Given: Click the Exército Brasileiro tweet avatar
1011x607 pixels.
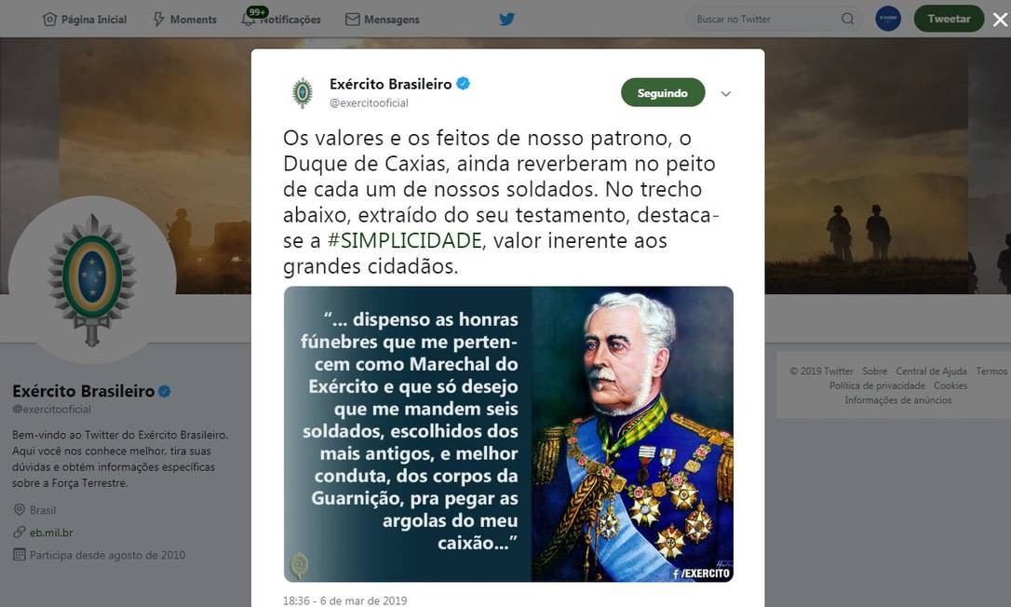Looking at the screenshot, I should (x=302, y=93).
